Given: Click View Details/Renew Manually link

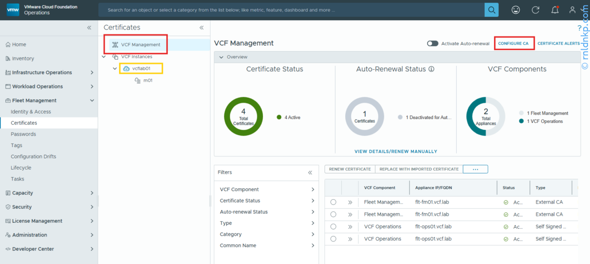Looking at the screenshot, I should (395, 151).
